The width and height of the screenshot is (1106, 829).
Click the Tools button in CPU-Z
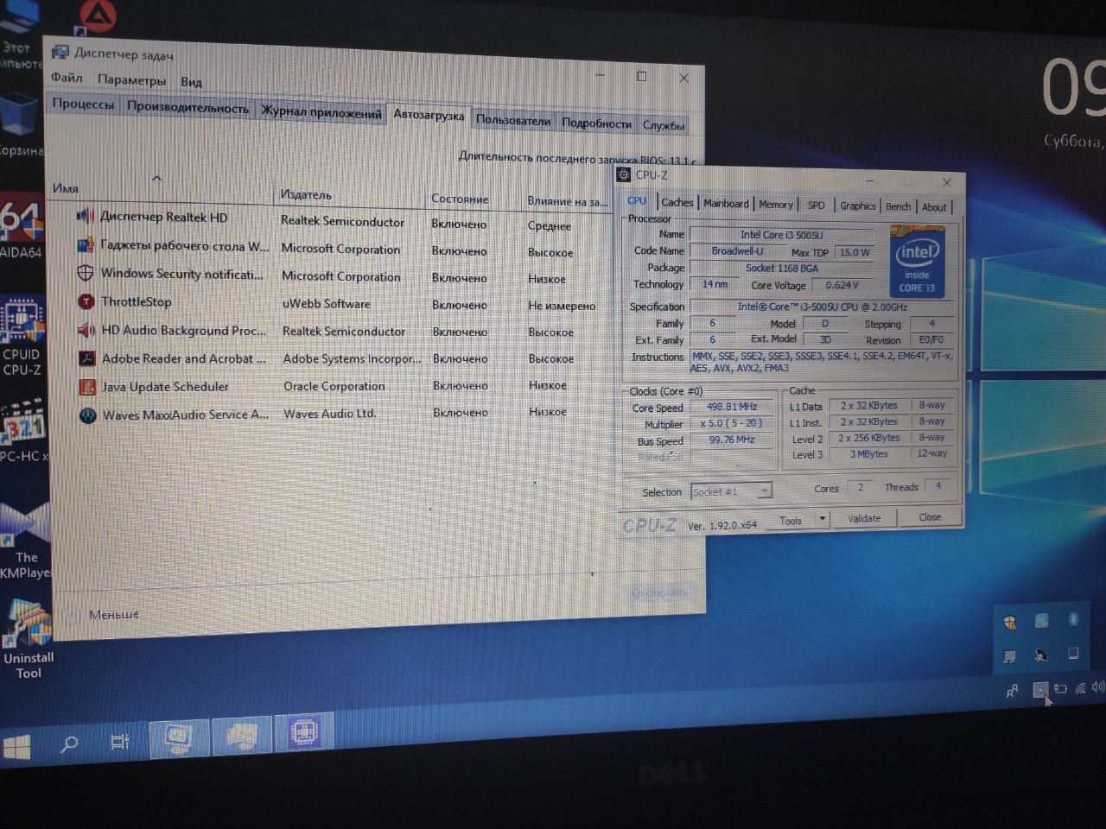pos(791,521)
